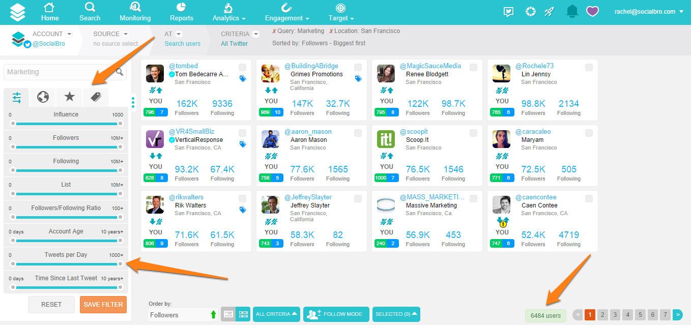
Task: Click the RESET button
Action: pyautogui.click(x=51, y=305)
